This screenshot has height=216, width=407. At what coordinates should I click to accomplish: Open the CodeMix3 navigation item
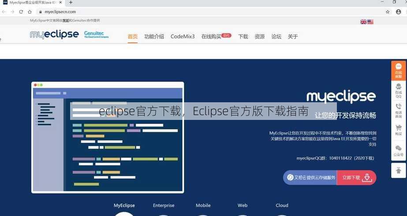(x=183, y=37)
